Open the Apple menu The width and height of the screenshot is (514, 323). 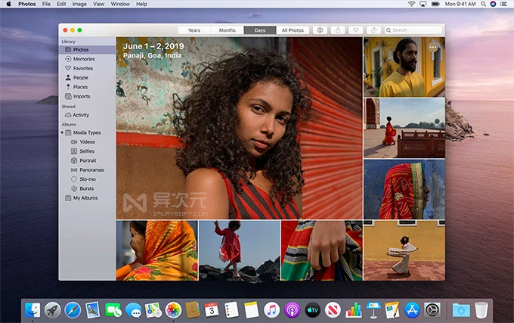coord(8,4)
